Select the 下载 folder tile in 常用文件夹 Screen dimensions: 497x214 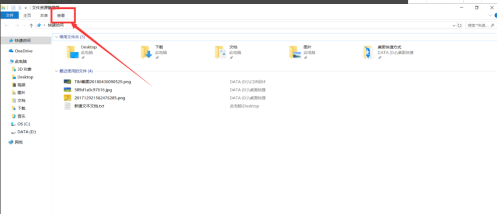pos(154,52)
